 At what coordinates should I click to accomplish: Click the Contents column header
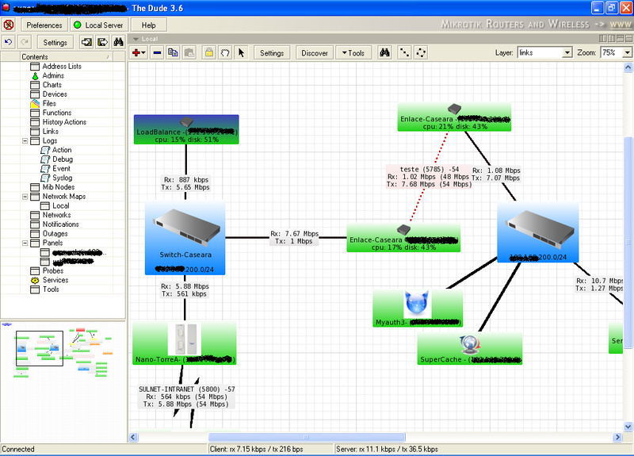[67, 56]
